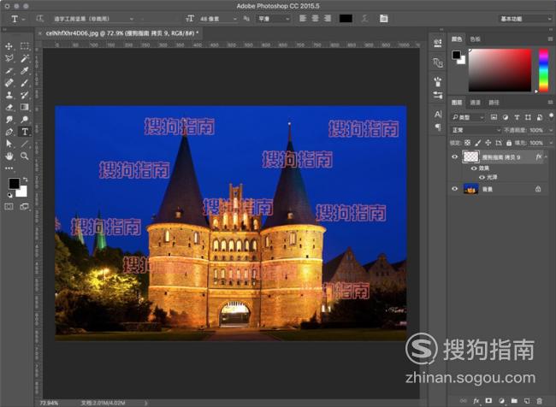Swap foreground and background colors
The height and width of the screenshot is (407, 556).
pos(25,180)
